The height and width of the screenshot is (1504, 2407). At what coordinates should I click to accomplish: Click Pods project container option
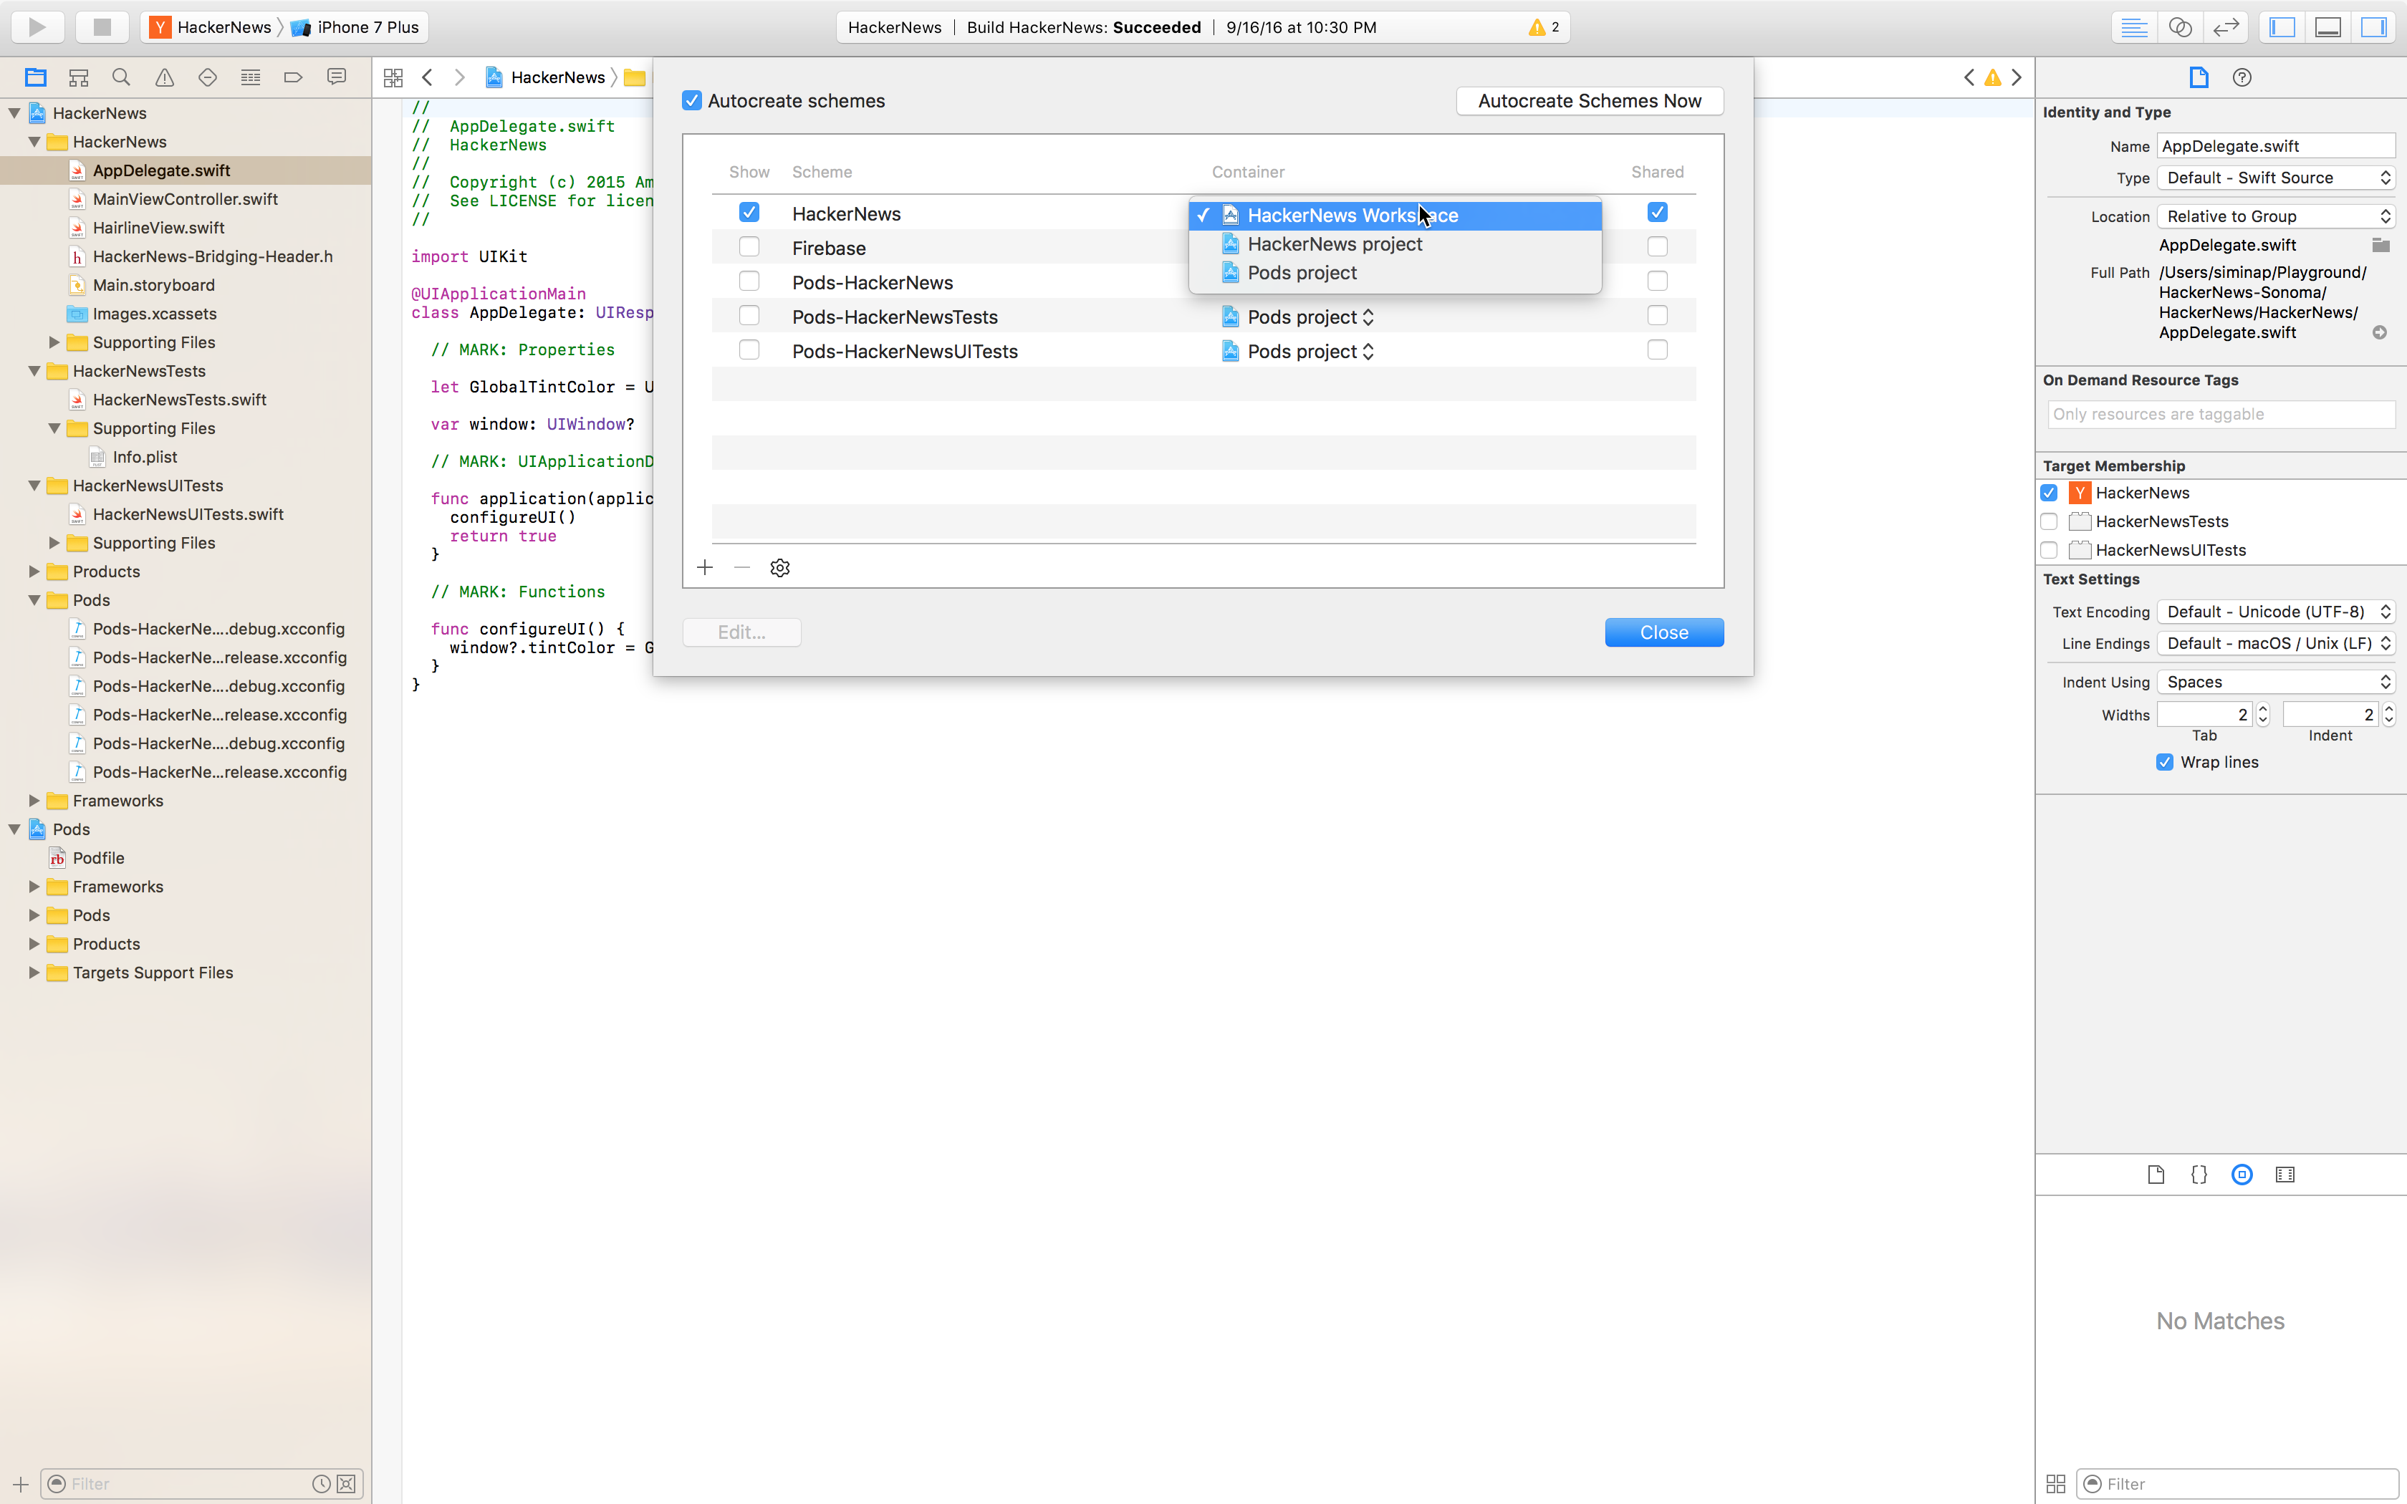1302,272
